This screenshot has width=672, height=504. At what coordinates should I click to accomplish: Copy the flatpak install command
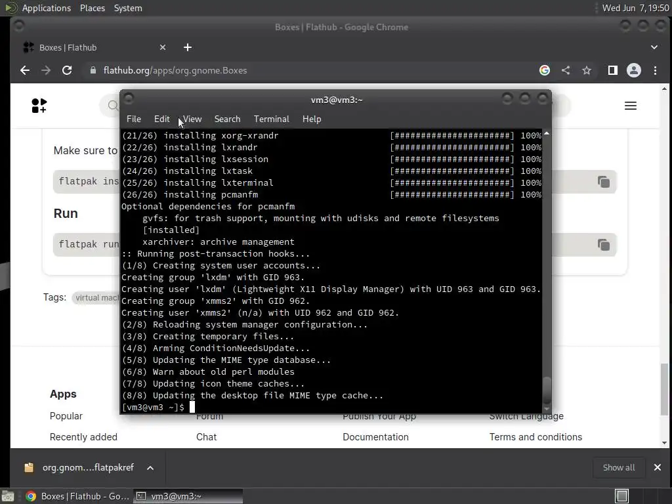coord(604,182)
